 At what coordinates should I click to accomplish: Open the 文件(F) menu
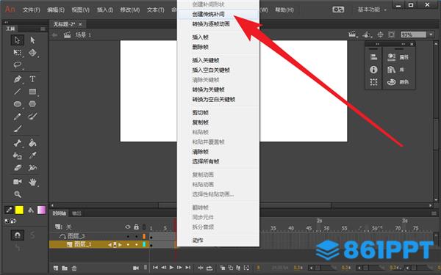[x=31, y=10]
